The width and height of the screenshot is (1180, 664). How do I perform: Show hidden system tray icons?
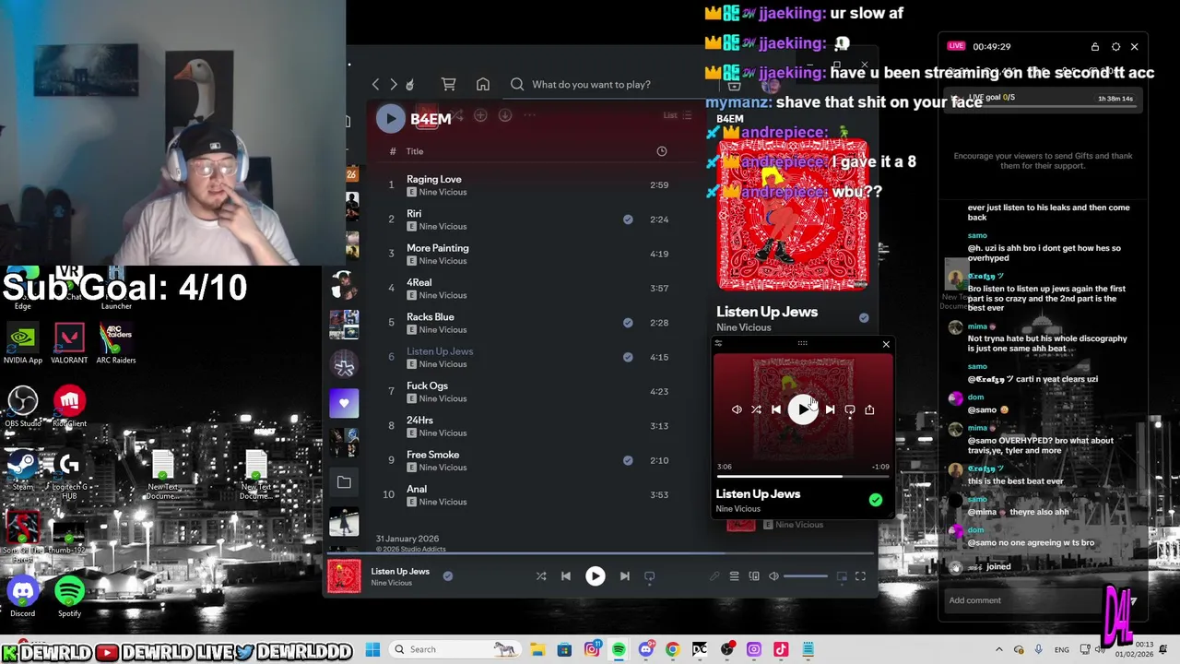998,649
